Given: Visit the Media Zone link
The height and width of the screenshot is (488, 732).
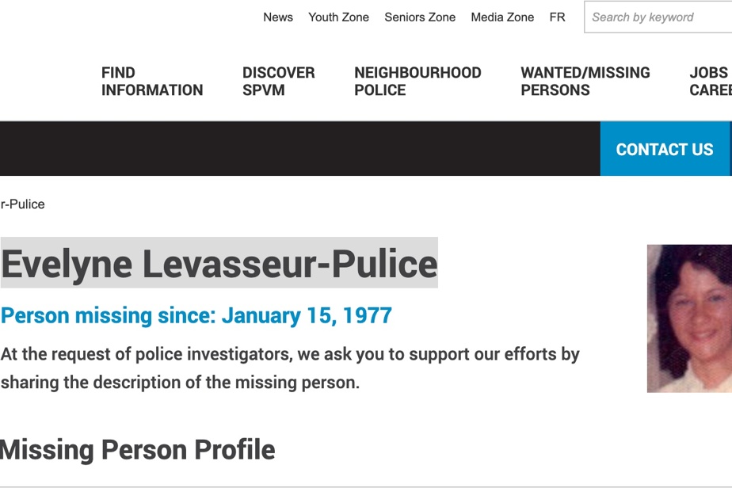Looking at the screenshot, I should click(502, 17).
